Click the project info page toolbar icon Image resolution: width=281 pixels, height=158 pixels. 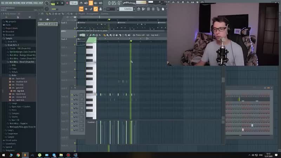(x=163, y=9)
